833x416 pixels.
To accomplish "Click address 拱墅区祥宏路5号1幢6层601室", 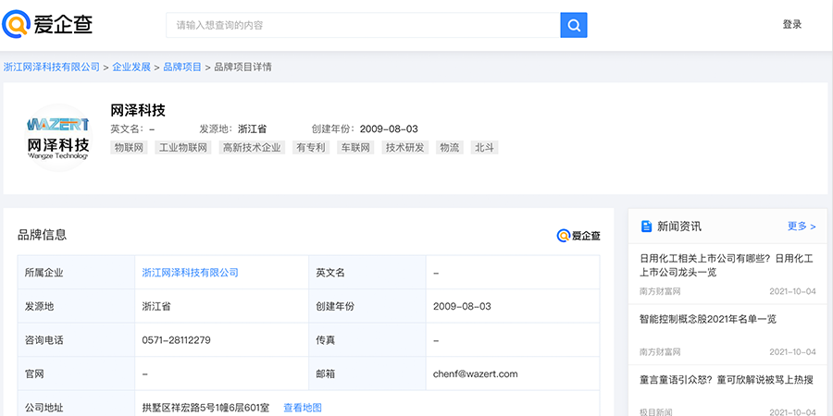I will (x=205, y=408).
